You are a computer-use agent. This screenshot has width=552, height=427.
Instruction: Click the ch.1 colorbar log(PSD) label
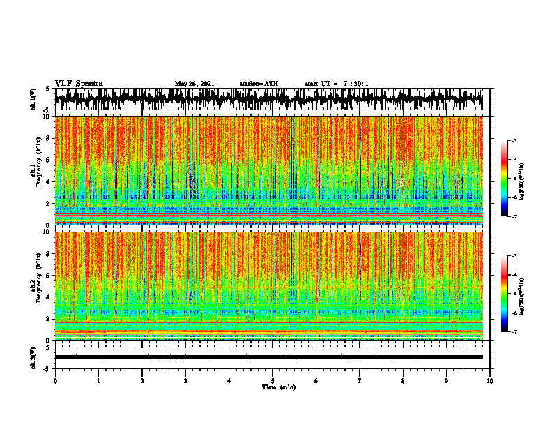coord(521,182)
